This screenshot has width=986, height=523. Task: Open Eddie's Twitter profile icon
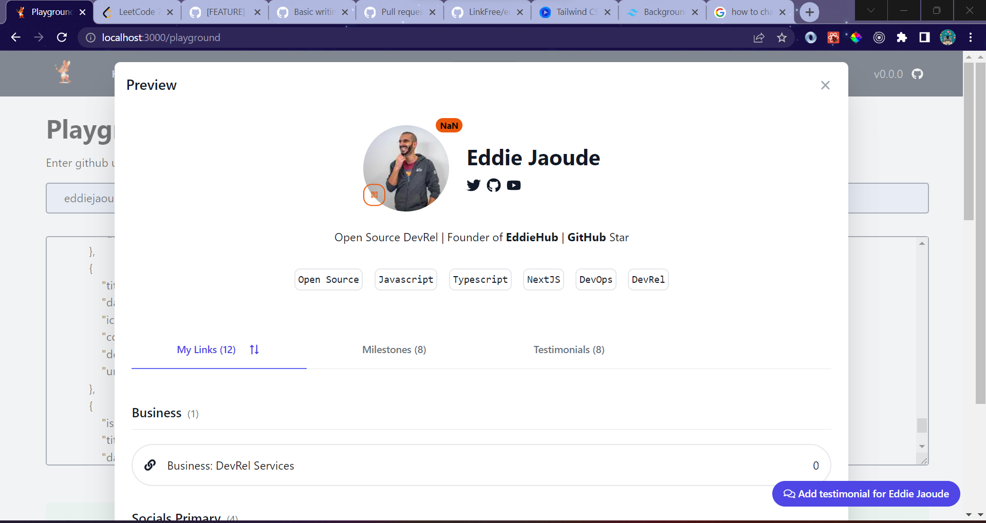pyautogui.click(x=473, y=185)
